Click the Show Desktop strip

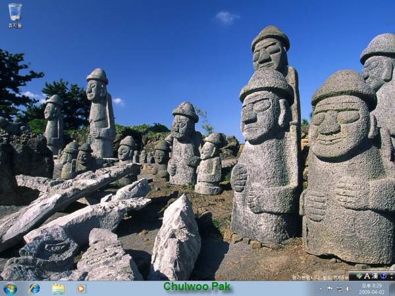(392, 289)
